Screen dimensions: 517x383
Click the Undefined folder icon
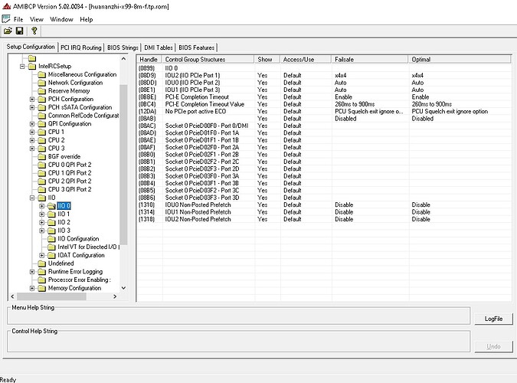click(x=41, y=264)
